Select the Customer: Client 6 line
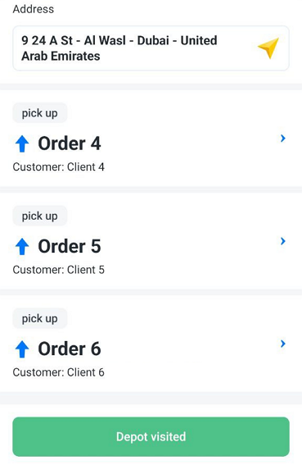This screenshot has width=302, height=465. pos(59,372)
